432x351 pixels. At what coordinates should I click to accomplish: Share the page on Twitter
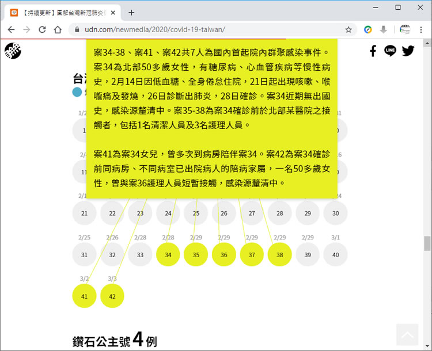408,51
